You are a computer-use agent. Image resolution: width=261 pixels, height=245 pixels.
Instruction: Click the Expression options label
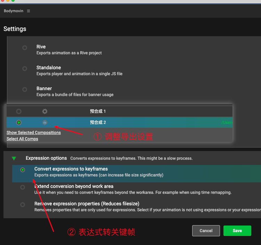pyautogui.click(x=46, y=158)
